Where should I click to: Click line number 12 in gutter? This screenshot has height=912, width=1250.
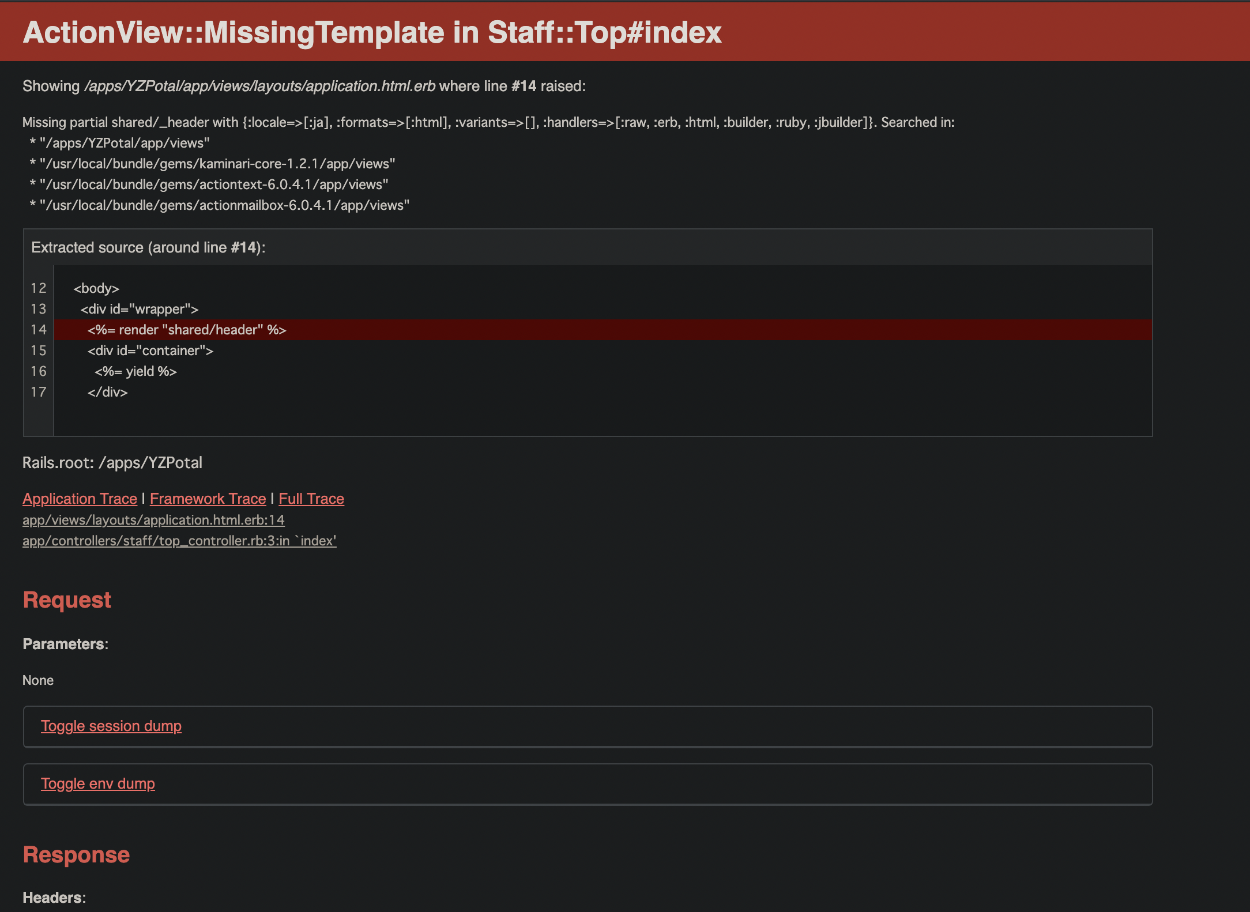pos(38,288)
